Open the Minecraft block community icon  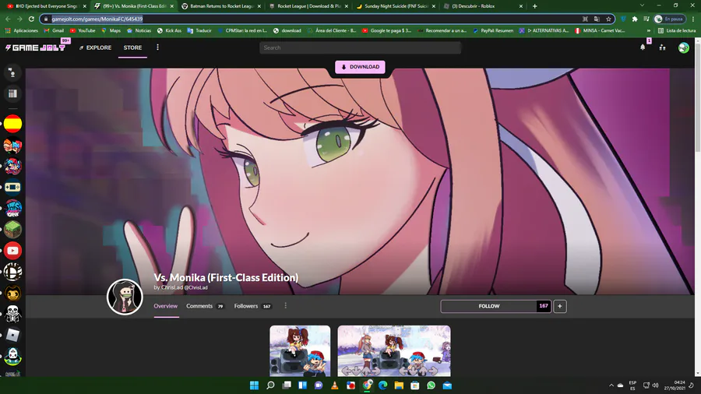(12, 230)
